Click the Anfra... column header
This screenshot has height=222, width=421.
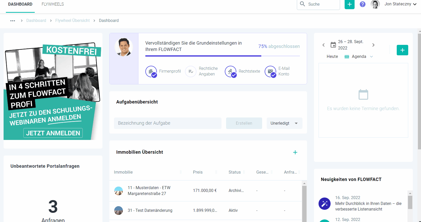290,172
